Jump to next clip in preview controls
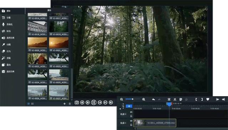 coord(105,103)
